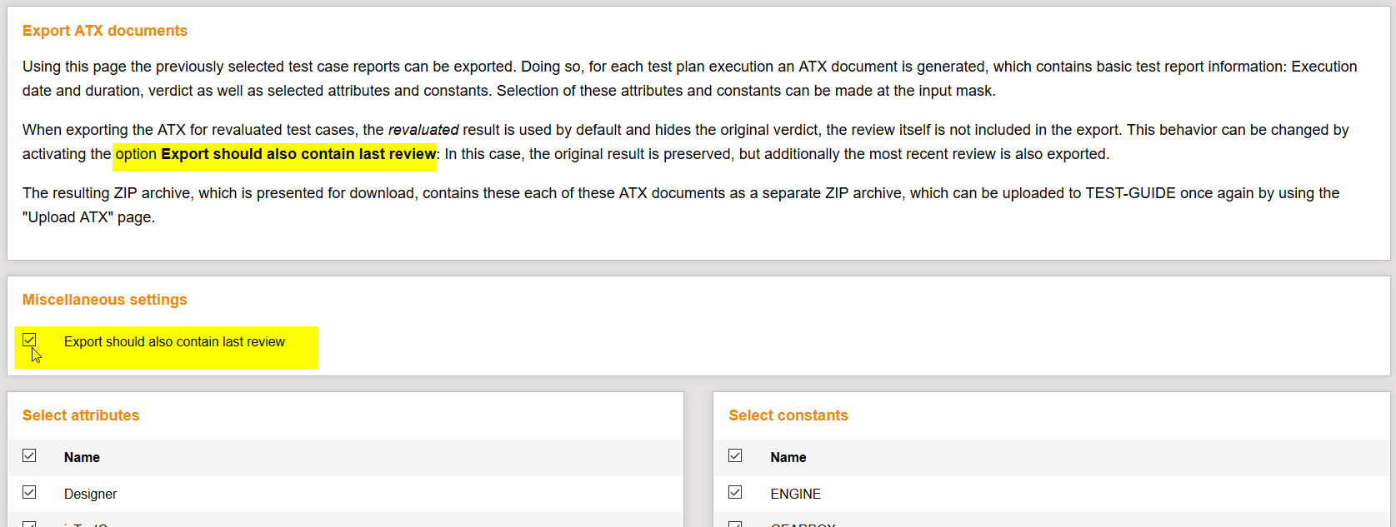Toggle the select-all checkbox above constant names
Screen dimensions: 1396x527
tap(735, 455)
